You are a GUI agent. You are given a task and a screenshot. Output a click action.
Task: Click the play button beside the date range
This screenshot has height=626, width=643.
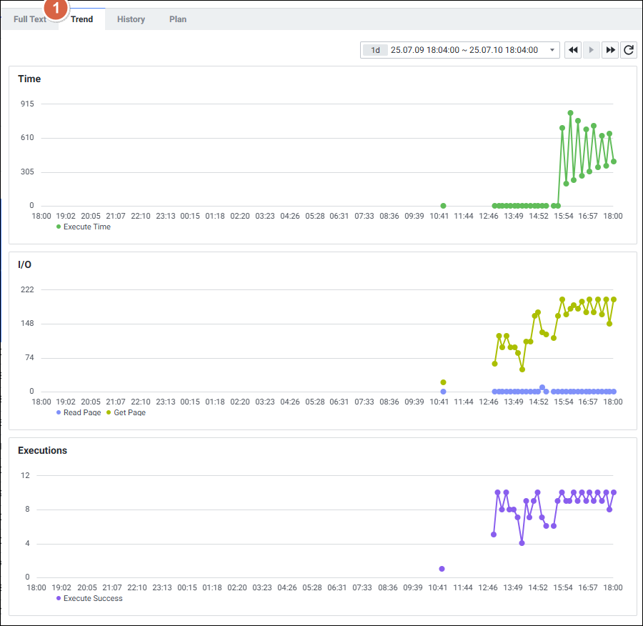click(592, 50)
